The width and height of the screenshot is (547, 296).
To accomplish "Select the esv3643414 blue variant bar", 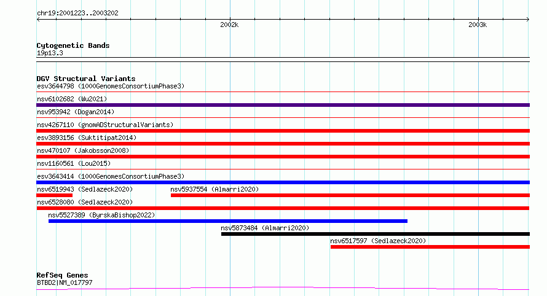I will coord(283,182).
